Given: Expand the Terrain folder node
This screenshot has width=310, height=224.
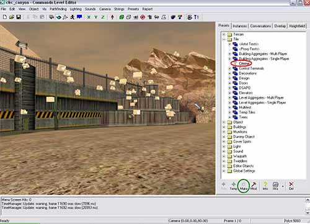Looking at the screenshot, I should (224, 34).
